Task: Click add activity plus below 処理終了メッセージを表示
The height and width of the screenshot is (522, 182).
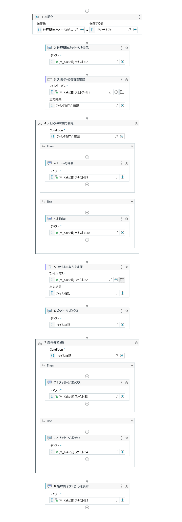Action: 87,507
